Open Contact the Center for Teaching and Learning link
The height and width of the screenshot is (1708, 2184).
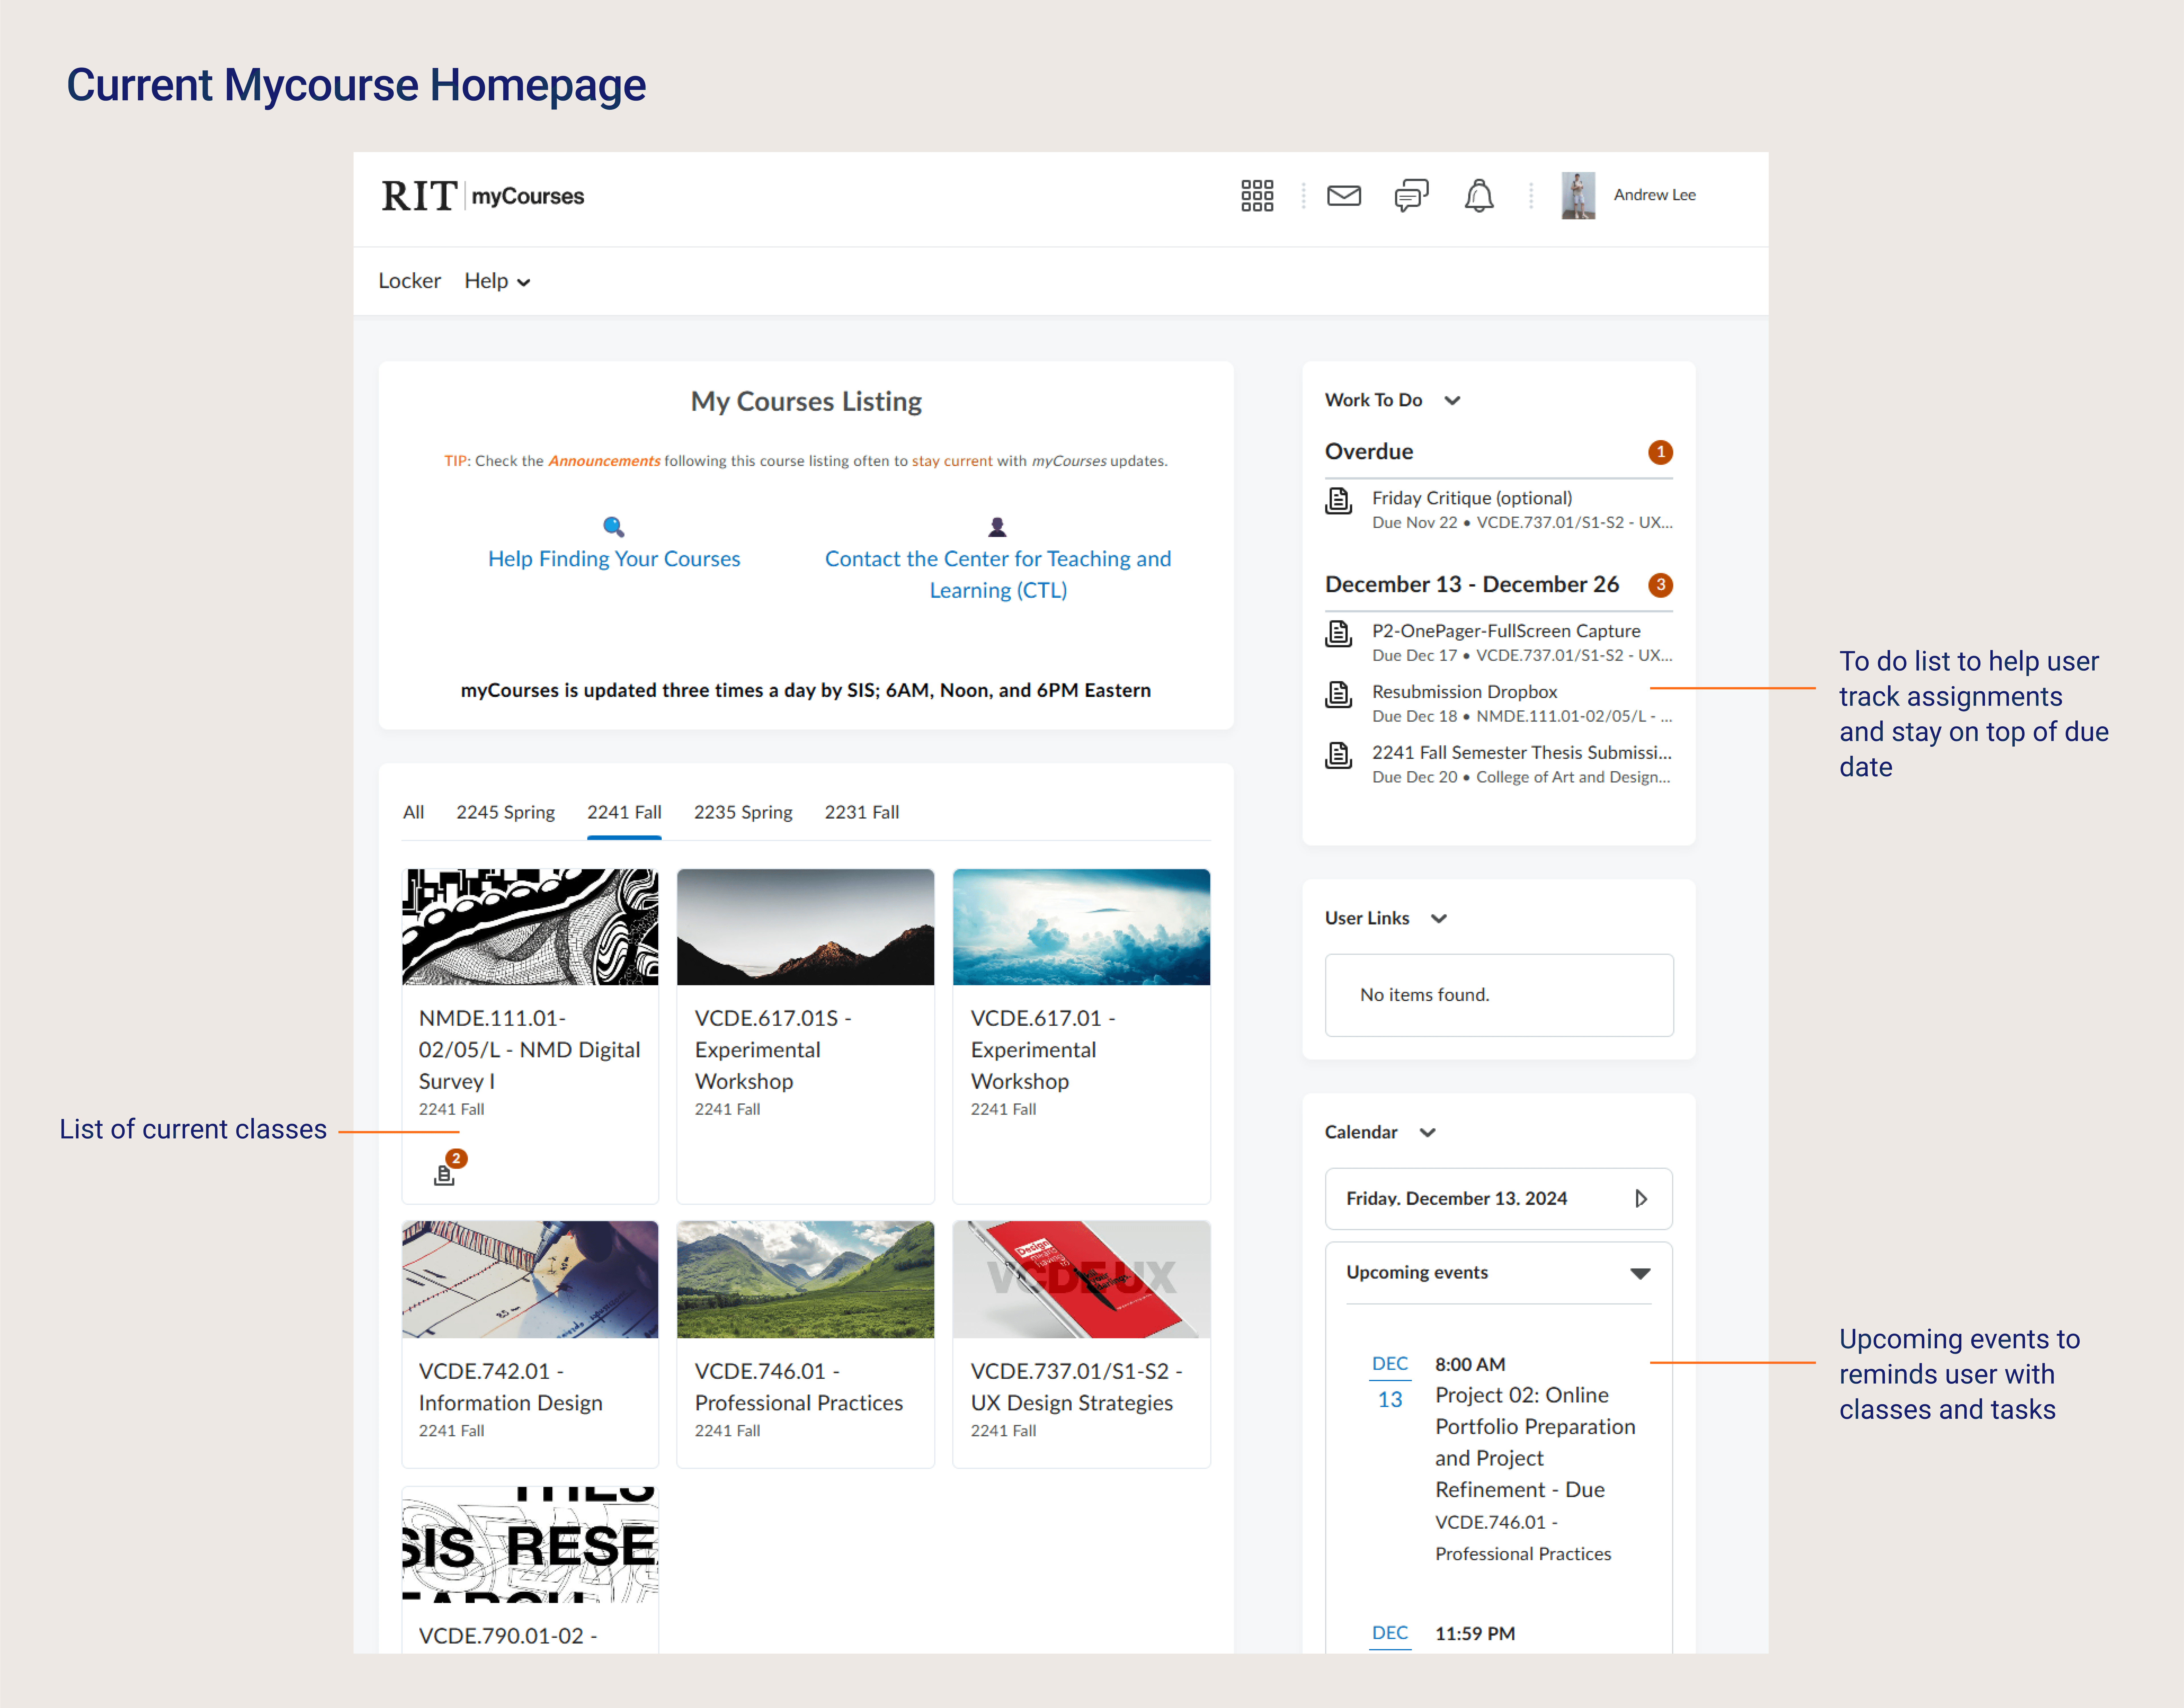[x=998, y=575]
